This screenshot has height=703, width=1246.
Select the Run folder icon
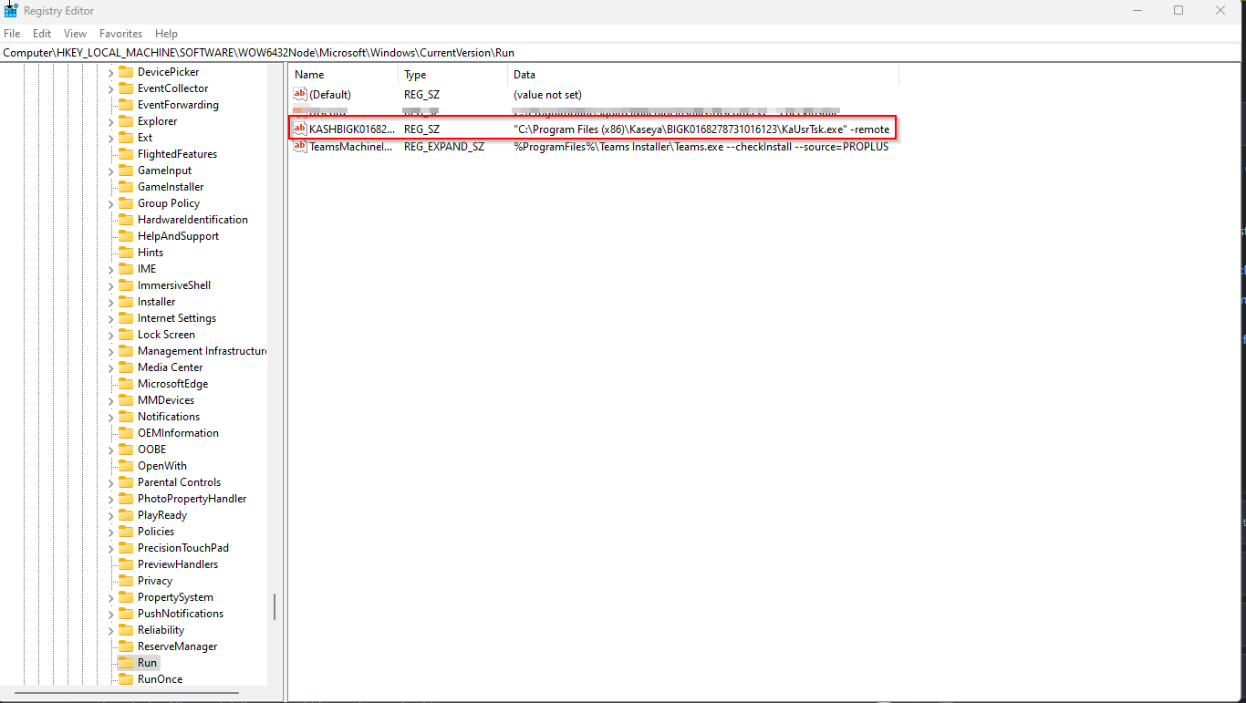coord(126,663)
